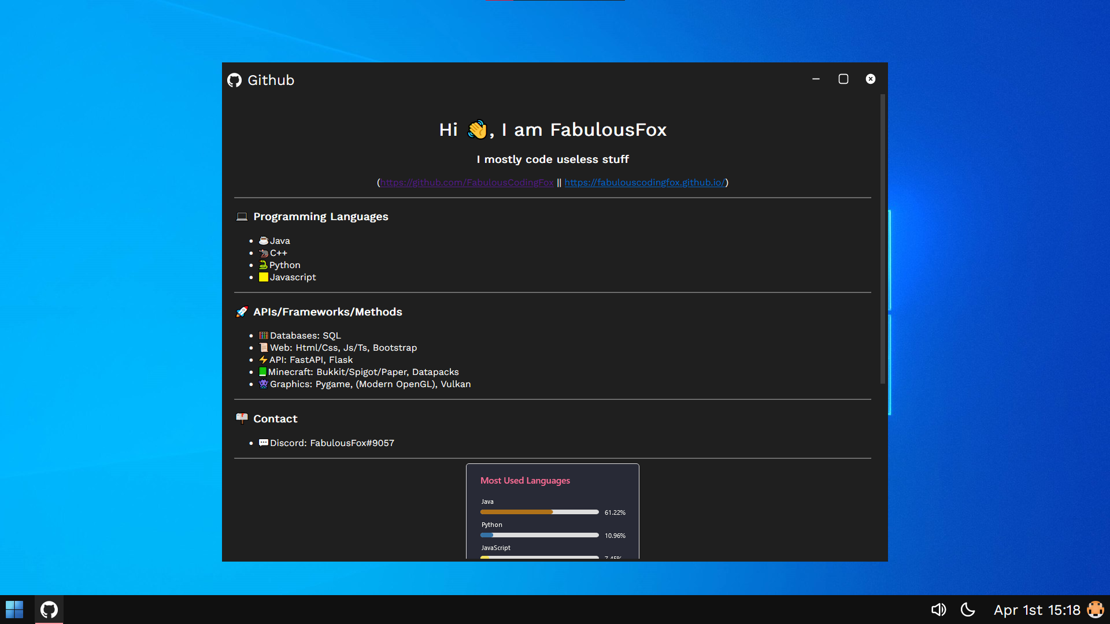Image resolution: width=1110 pixels, height=624 pixels.
Task: Close the Github window
Action: coord(871,79)
